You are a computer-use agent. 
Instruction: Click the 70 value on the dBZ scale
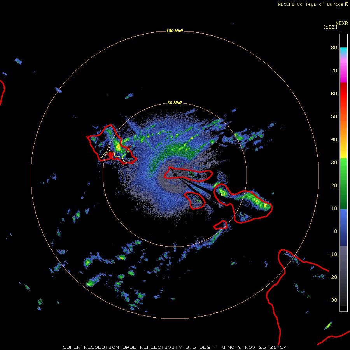tap(334, 71)
